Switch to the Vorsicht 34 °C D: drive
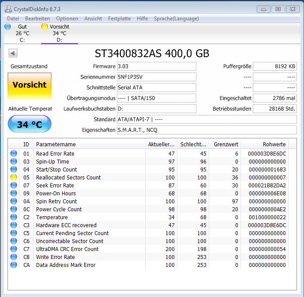 (60, 33)
